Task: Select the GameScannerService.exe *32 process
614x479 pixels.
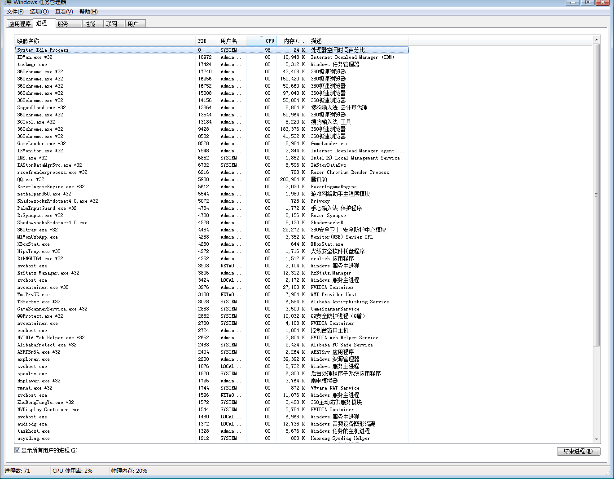Action: click(x=212, y=309)
